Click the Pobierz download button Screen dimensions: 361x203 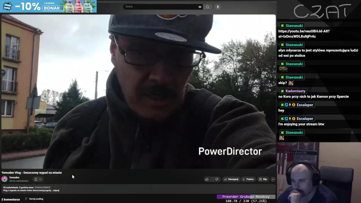(248, 179)
